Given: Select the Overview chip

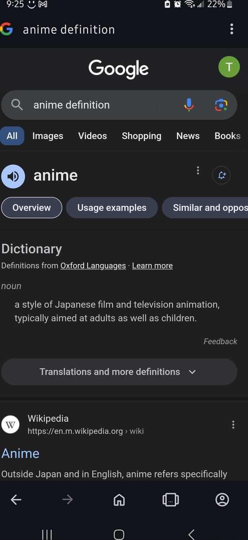Looking at the screenshot, I should (x=31, y=207).
